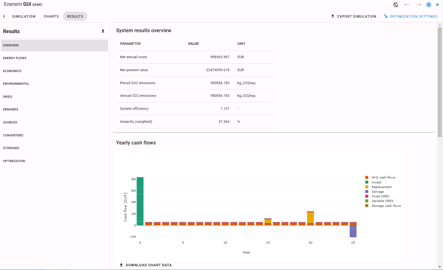Switch to the Charts tab
Image resolution: width=443 pixels, height=270 pixels.
pos(51,16)
